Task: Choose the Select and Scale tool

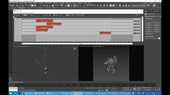Action: click(50, 6)
